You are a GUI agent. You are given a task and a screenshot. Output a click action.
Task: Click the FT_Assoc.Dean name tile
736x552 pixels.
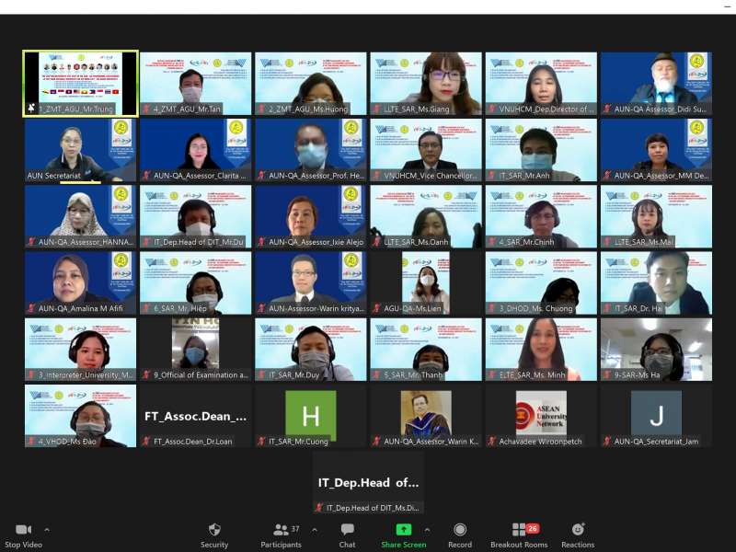click(195, 416)
